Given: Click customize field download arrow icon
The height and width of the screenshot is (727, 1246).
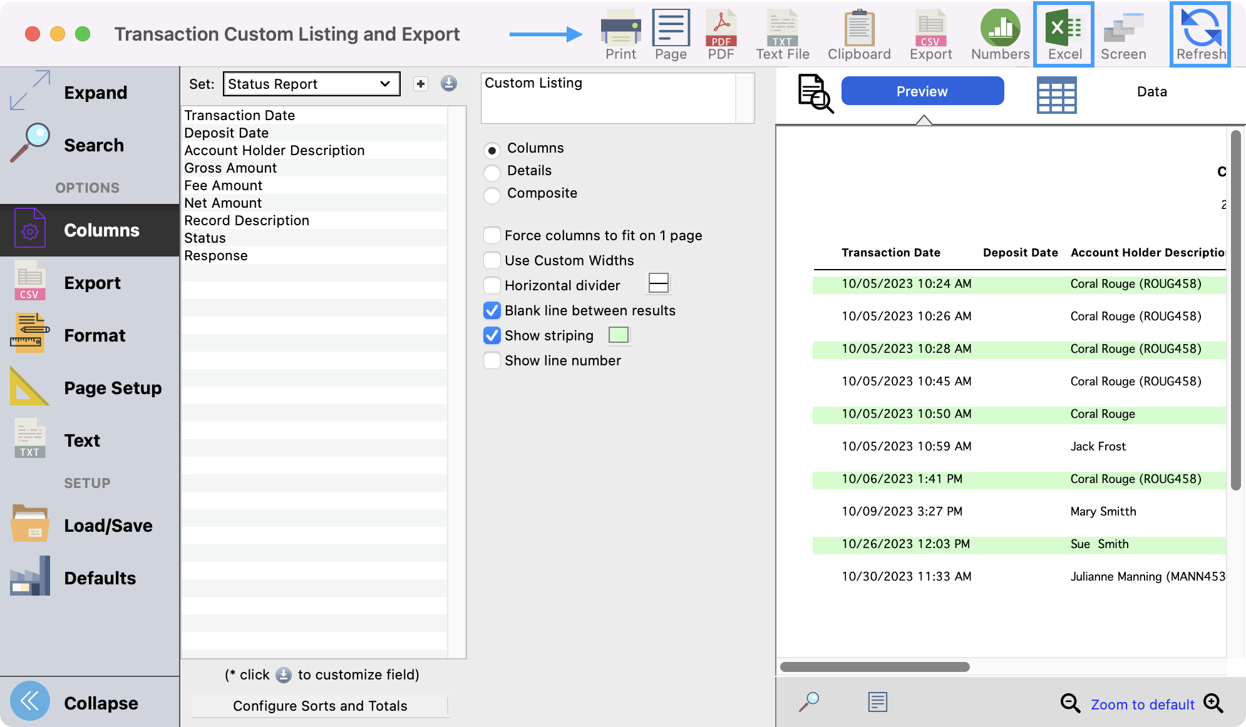Looking at the screenshot, I should point(449,84).
